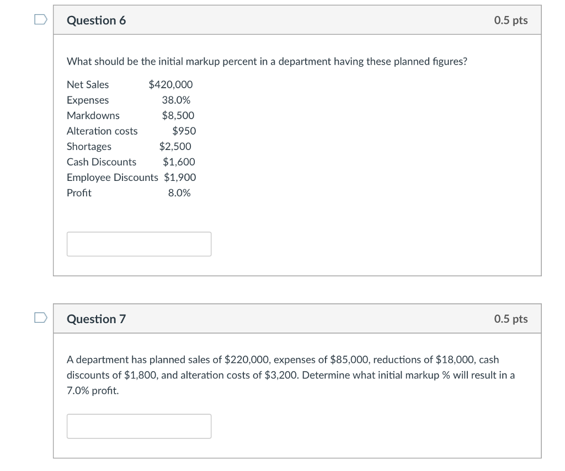Select the Net Sales $420,000 figure
The height and width of the screenshot is (471, 565).
[x=129, y=84]
